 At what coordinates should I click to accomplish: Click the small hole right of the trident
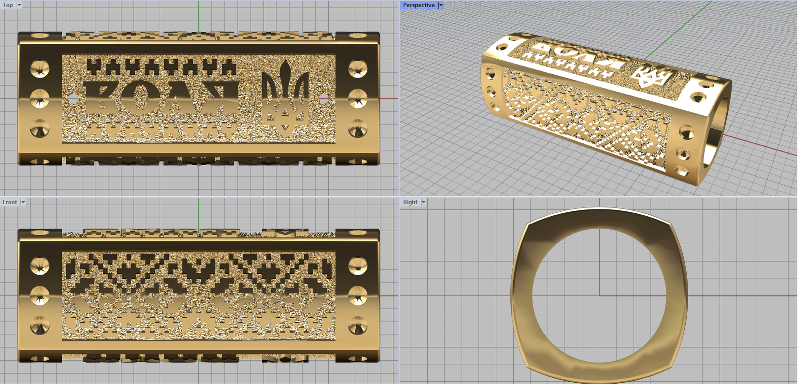pos(323,99)
